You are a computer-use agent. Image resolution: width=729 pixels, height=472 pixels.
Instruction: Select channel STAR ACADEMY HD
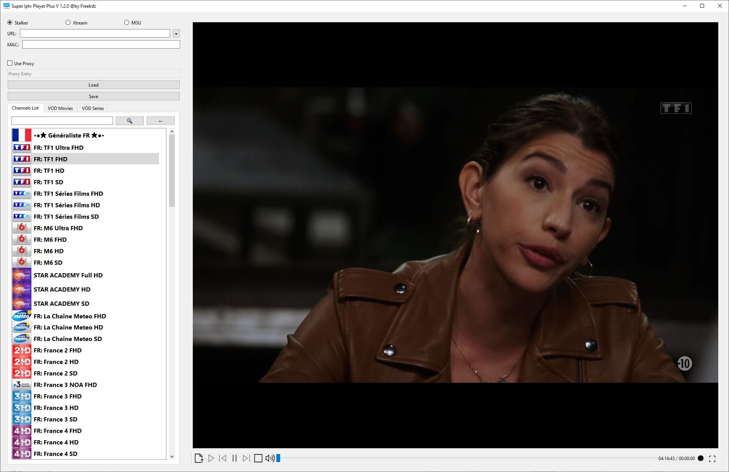pos(85,289)
